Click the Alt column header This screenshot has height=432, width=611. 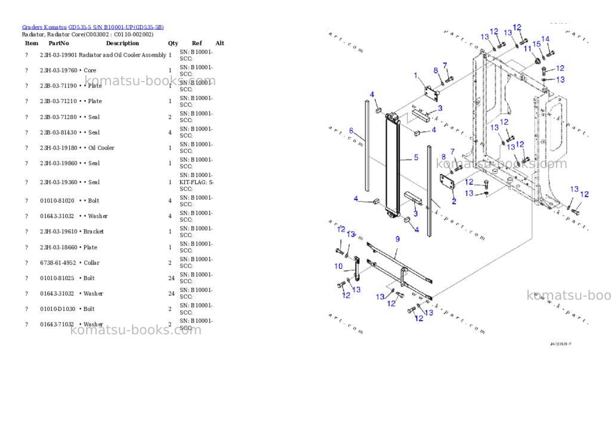coord(220,43)
